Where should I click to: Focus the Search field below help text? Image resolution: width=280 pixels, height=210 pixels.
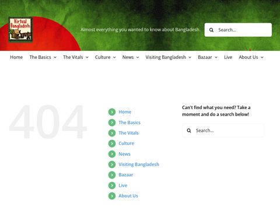click(223, 131)
